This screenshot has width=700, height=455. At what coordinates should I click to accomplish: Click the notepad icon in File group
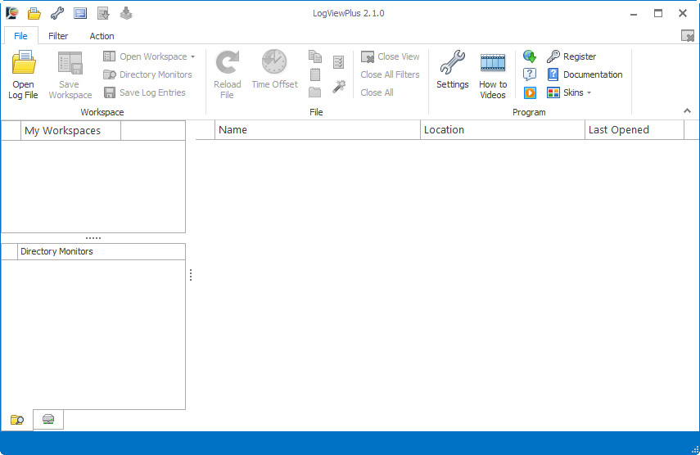tap(315, 74)
